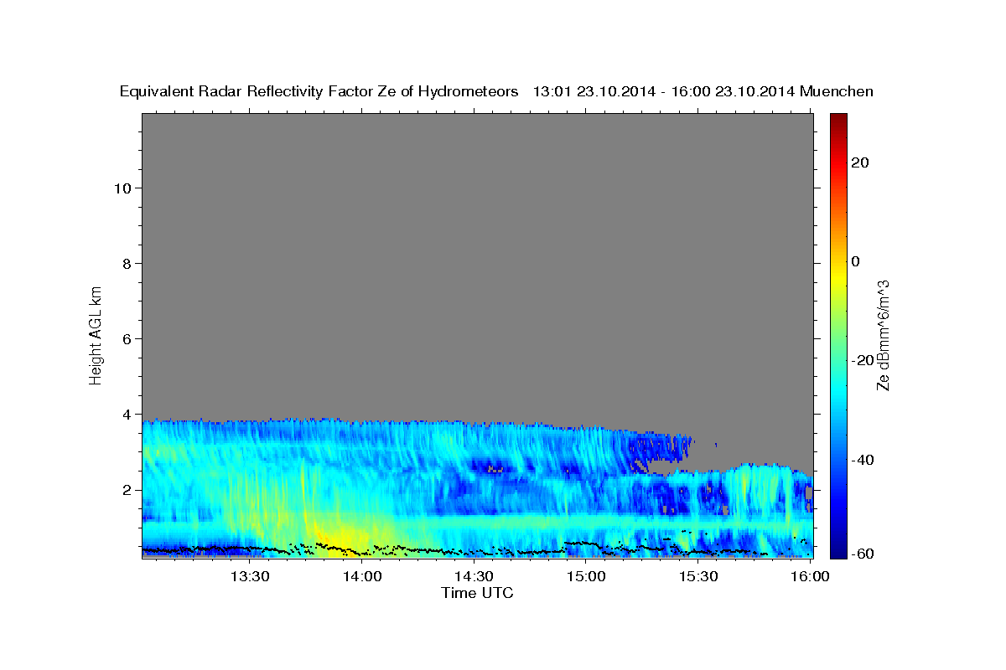The image size is (1006, 670).
Task: Click the height axis label '2'
Action: 127,489
